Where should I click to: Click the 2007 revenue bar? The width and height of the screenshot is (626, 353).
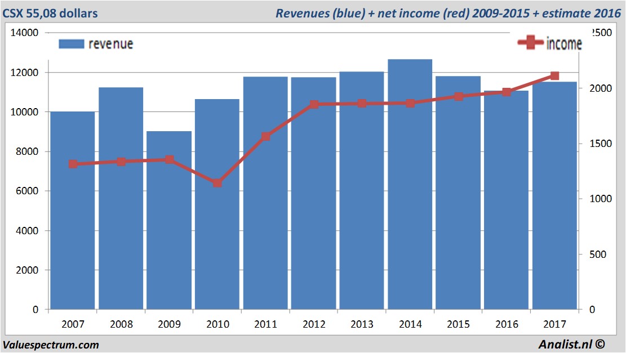[x=73, y=211]
